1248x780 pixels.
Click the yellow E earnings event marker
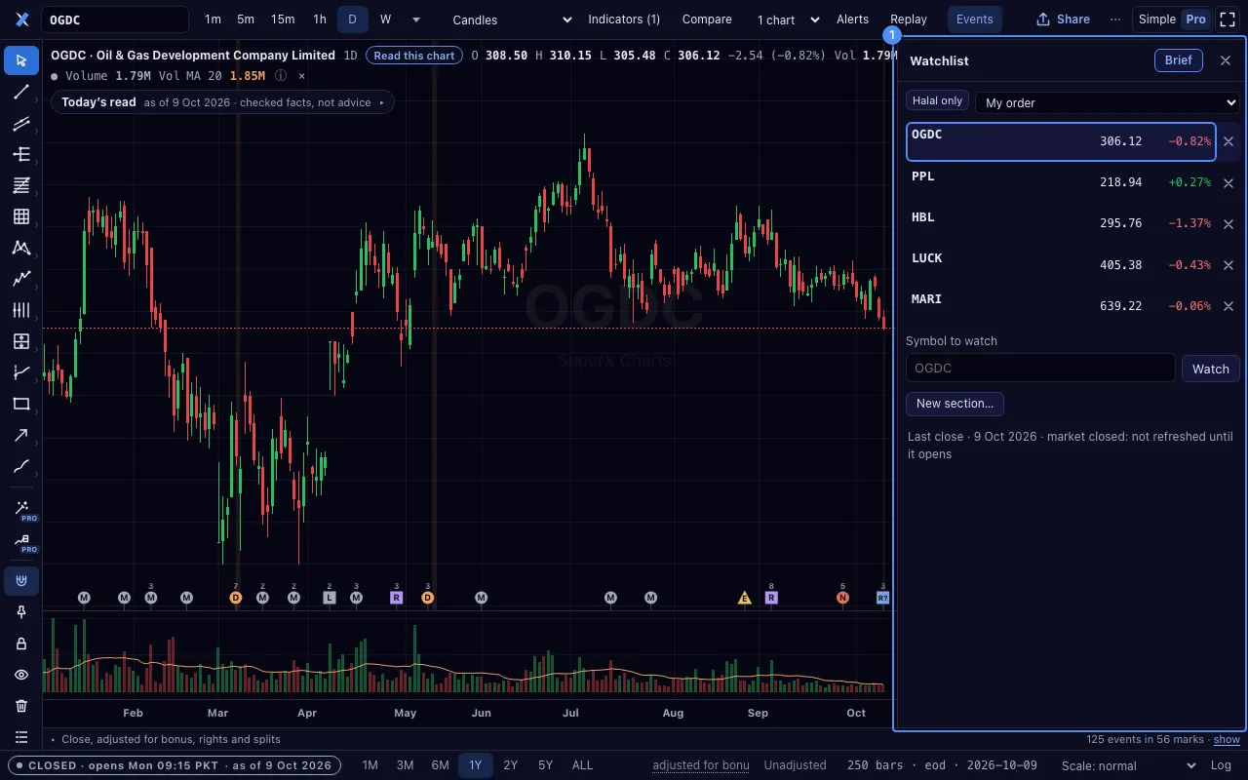(745, 598)
